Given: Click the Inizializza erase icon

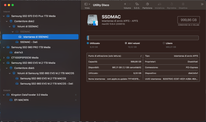Looking at the screenshot, I should tap(159, 4).
